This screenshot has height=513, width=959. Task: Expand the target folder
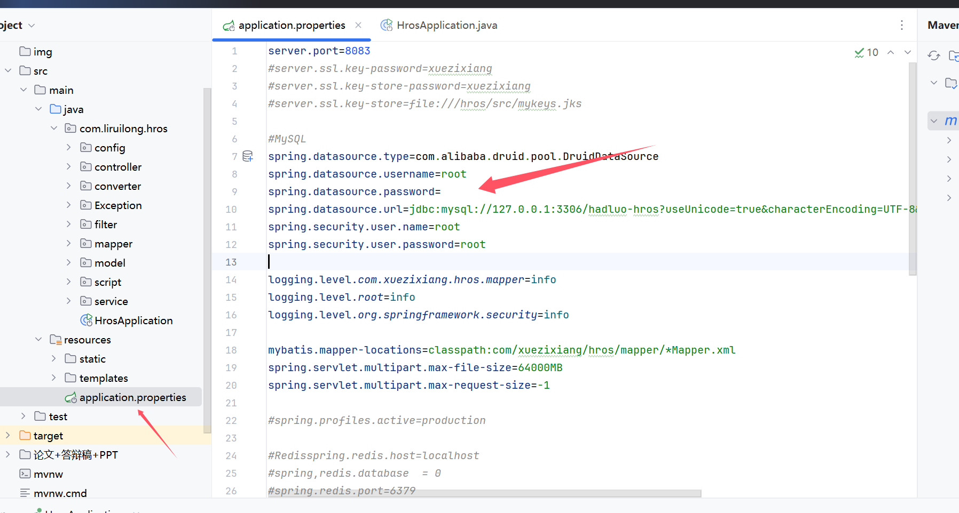[x=7, y=436]
